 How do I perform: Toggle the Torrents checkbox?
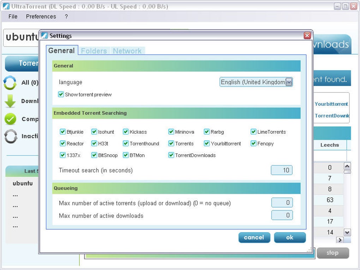[171, 144]
